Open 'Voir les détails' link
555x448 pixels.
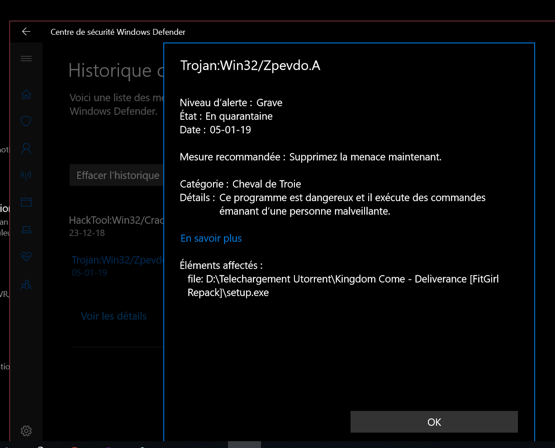coord(114,316)
